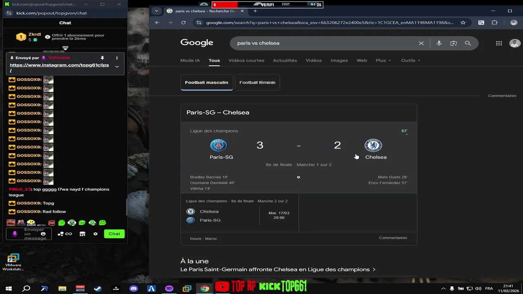The image size is (523, 294).
Task: Open Kick chat site settings icon in address bar
Action: (9, 13)
